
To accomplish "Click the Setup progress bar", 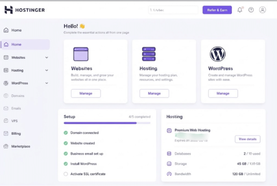I will coord(107,123).
